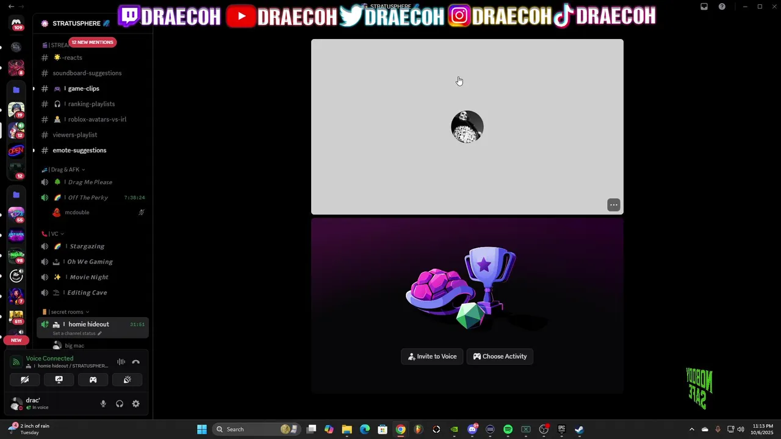This screenshot has height=439, width=781.
Task: Click the participant avatar in the call tile
Action: click(467, 127)
